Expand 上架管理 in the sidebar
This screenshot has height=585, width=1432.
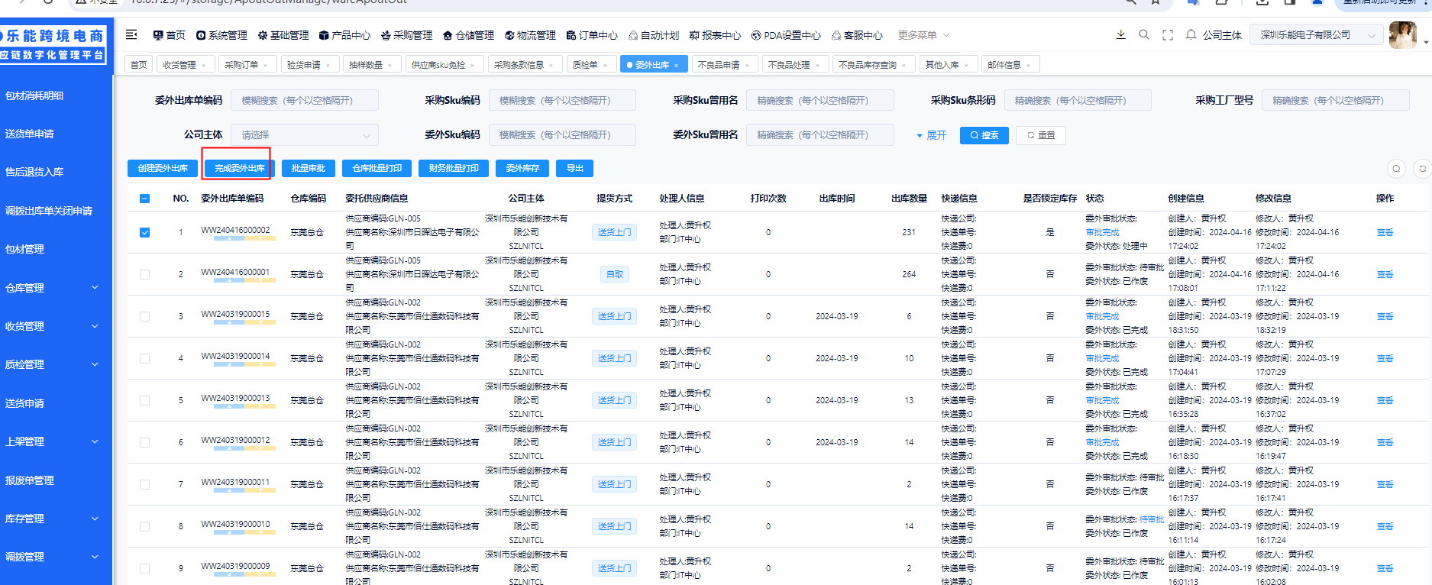click(57, 441)
